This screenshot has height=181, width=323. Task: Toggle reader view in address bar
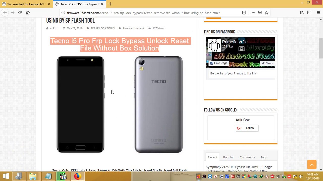pos(244,13)
